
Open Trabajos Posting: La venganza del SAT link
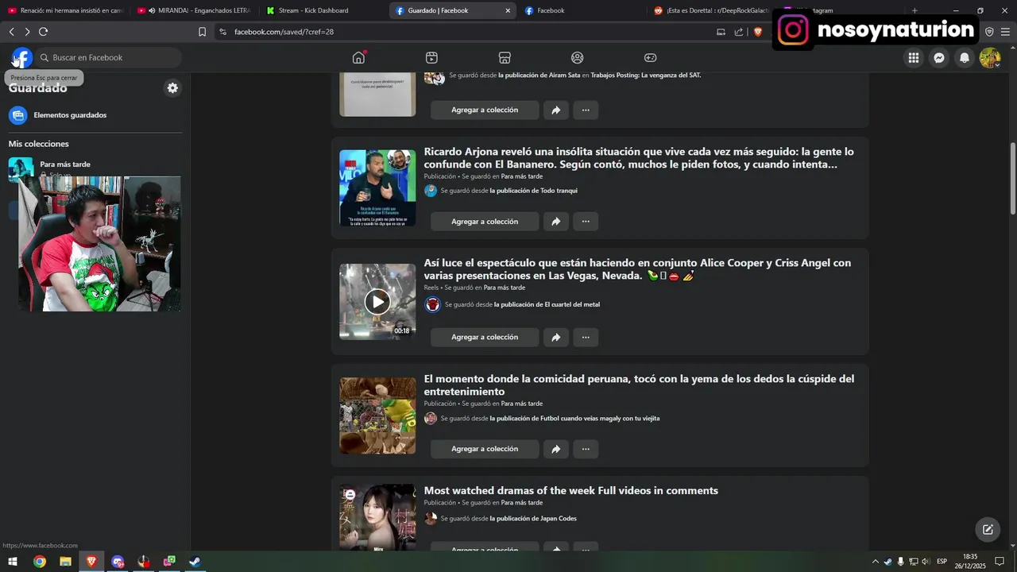[646, 75]
